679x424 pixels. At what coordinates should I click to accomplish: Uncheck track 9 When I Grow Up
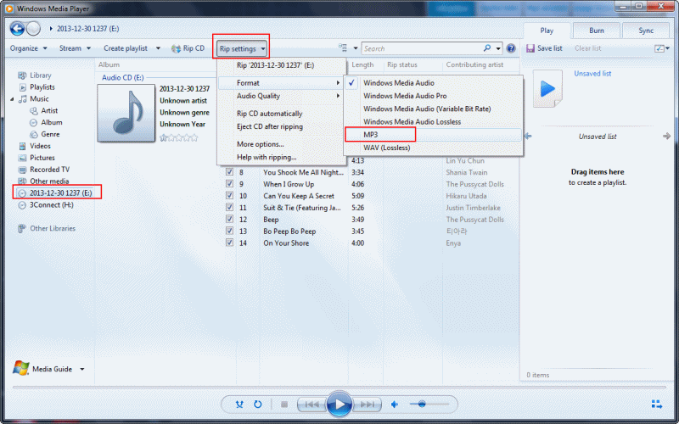(229, 183)
